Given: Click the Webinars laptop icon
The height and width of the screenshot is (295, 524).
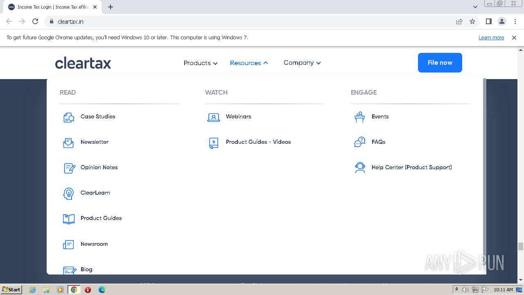Looking at the screenshot, I should click(214, 118).
